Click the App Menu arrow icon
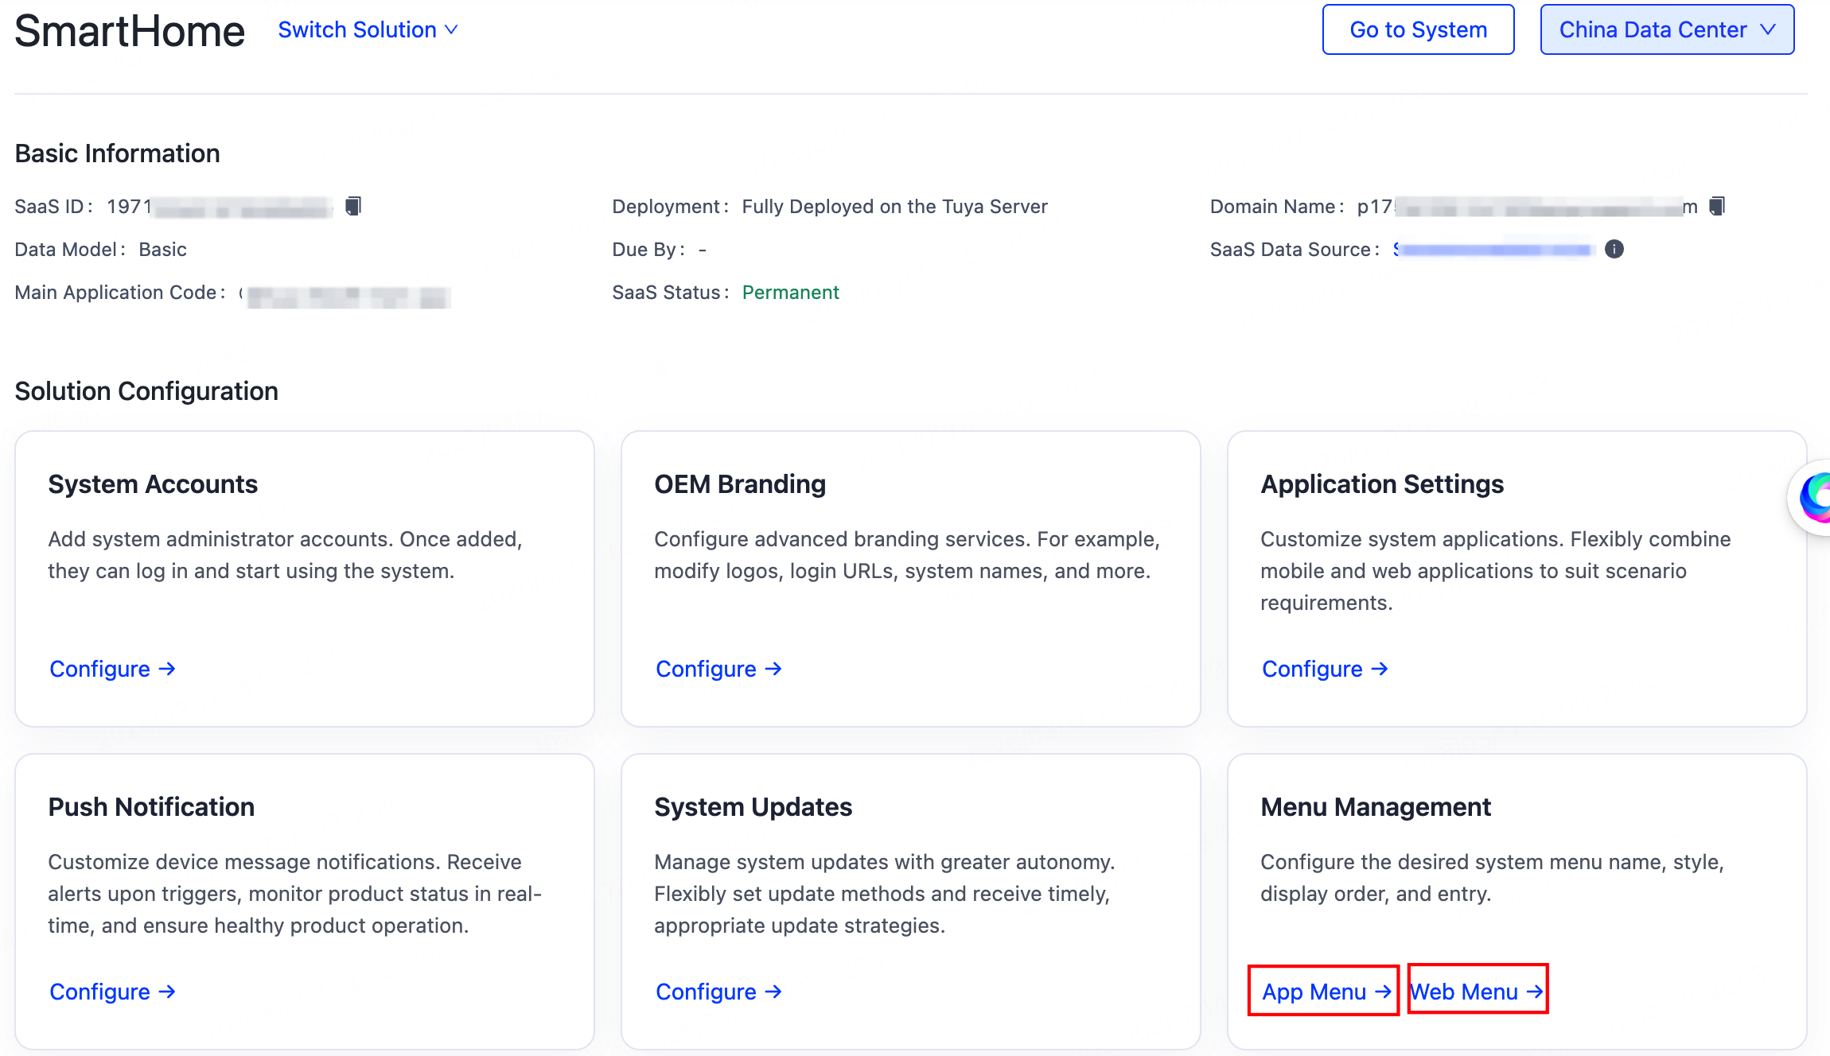This screenshot has height=1056, width=1830. coord(1383,991)
